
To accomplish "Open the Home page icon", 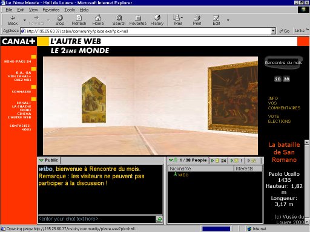I will click(x=98, y=18).
